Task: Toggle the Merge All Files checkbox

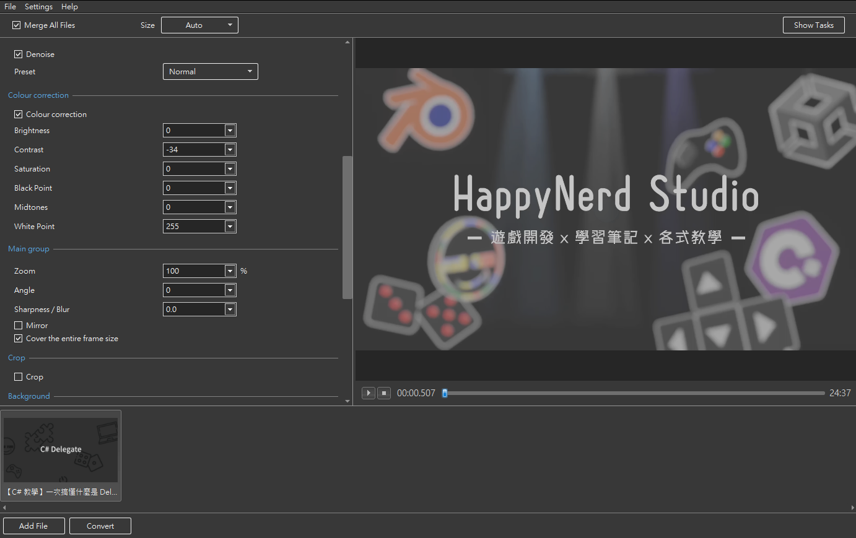Action: coord(17,25)
